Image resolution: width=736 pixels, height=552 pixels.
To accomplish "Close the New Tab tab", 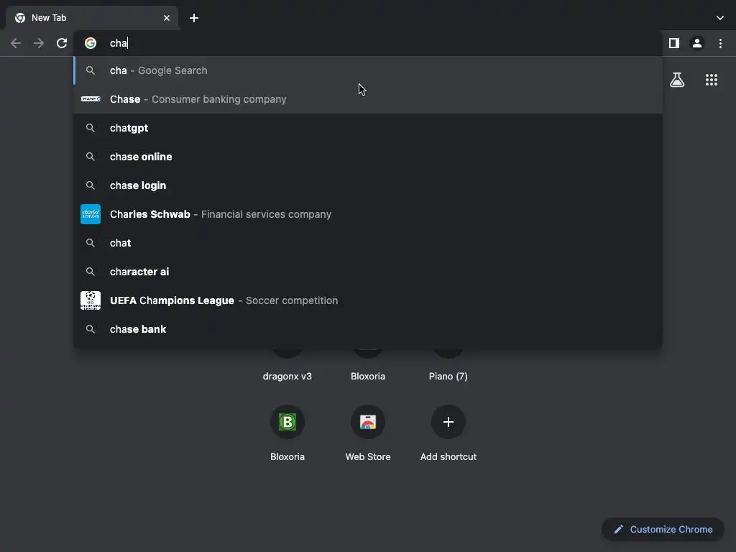I will pyautogui.click(x=167, y=18).
